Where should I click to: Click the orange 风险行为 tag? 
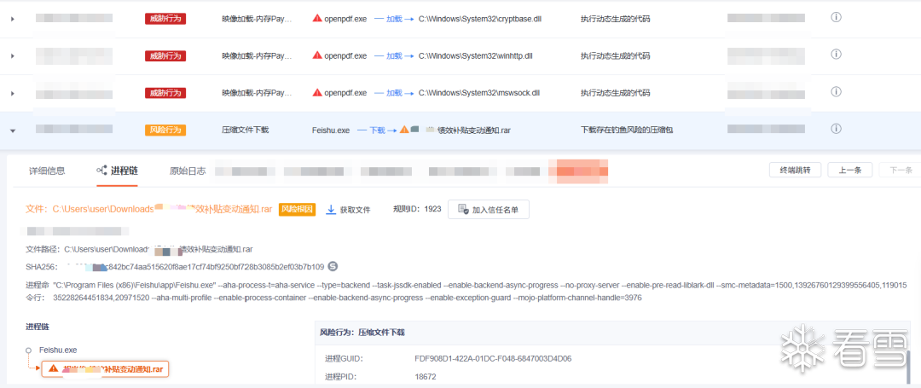pos(165,130)
